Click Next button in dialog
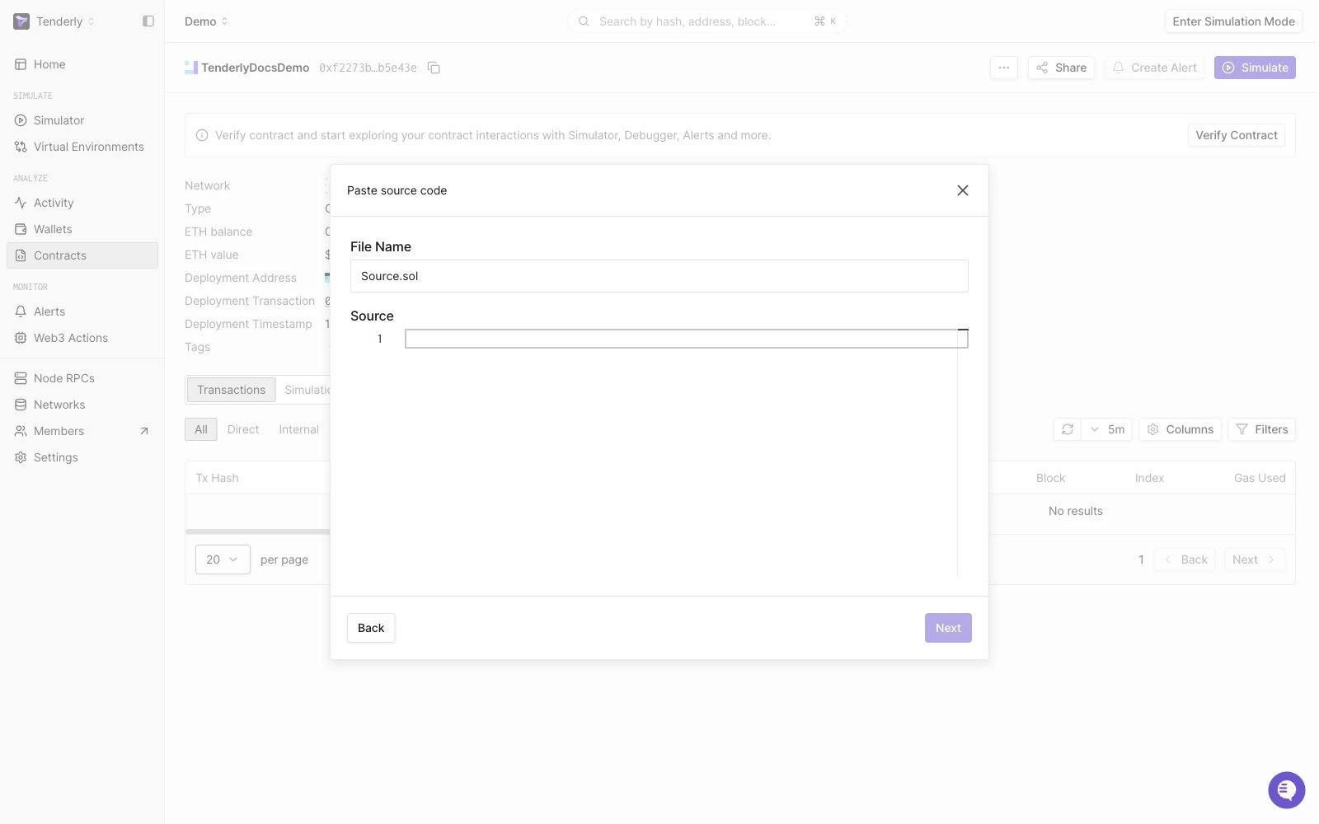 948,628
